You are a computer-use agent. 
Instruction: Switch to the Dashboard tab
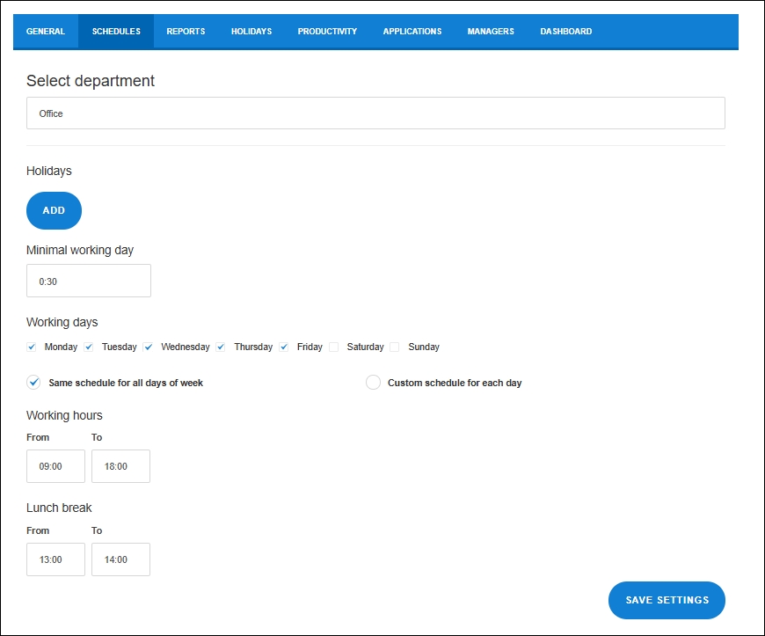tap(565, 32)
